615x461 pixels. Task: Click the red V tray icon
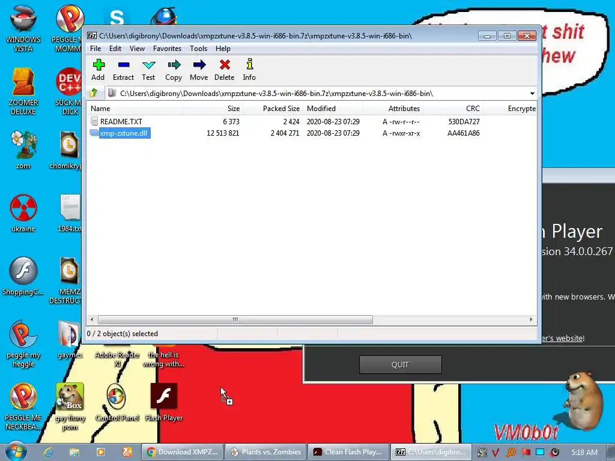click(495, 453)
